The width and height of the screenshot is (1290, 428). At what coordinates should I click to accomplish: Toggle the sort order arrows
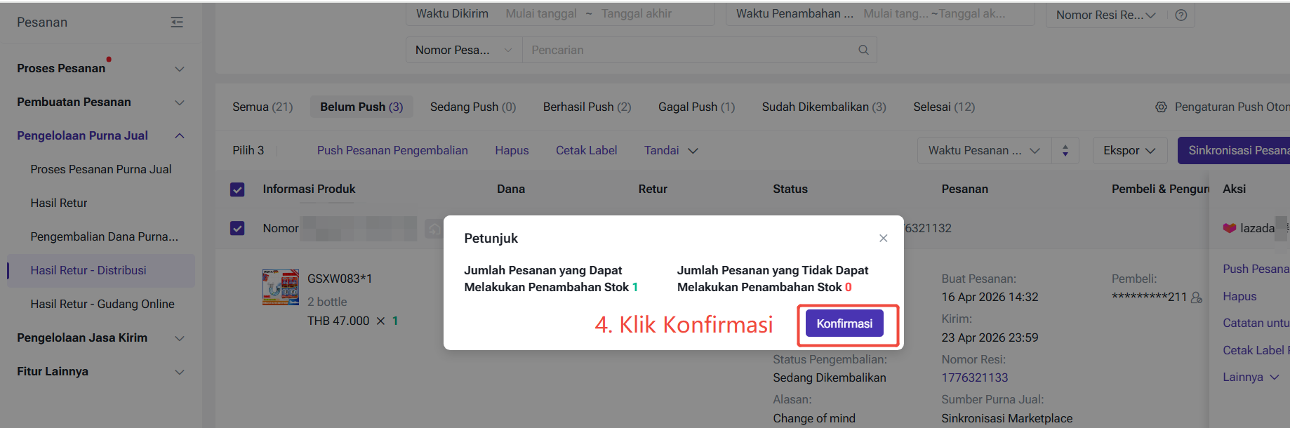click(1065, 150)
